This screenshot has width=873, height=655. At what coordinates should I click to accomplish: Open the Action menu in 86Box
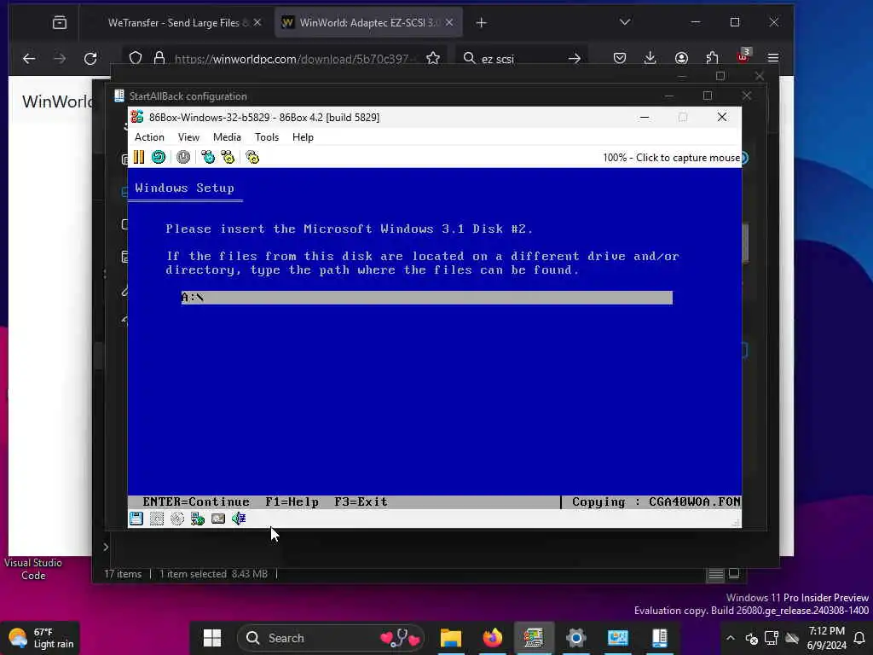tap(149, 137)
